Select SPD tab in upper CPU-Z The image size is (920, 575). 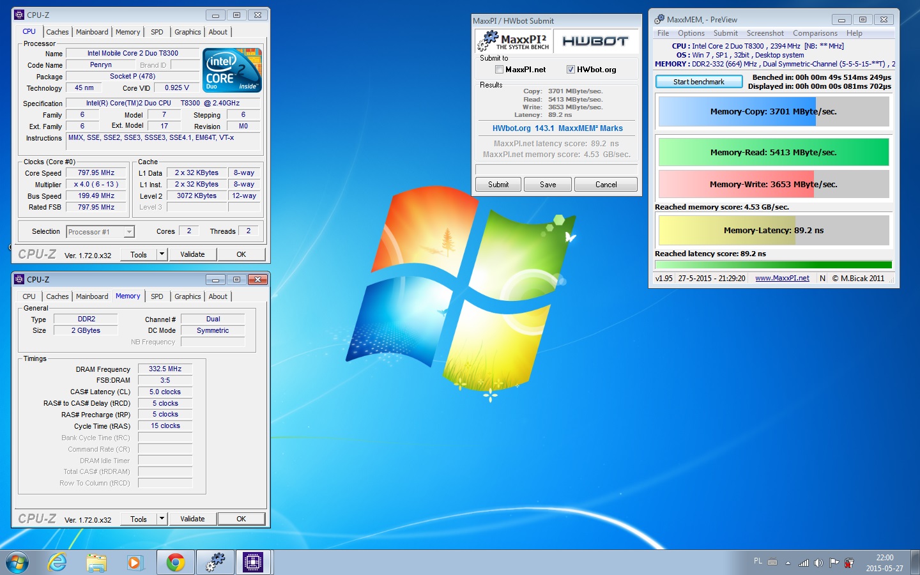[x=157, y=32]
